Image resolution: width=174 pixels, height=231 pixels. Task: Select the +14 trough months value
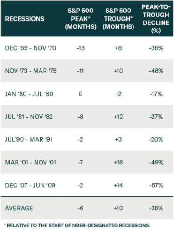coord(118,186)
